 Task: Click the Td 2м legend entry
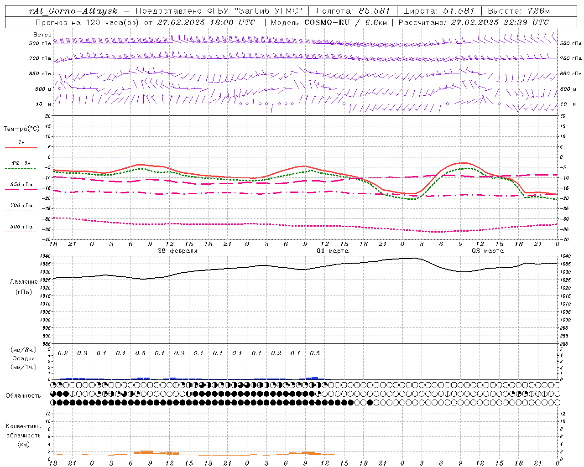click(21, 163)
